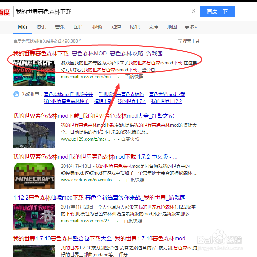Open minecraft.yxzoo.com/mu... URL link

pos(88,77)
